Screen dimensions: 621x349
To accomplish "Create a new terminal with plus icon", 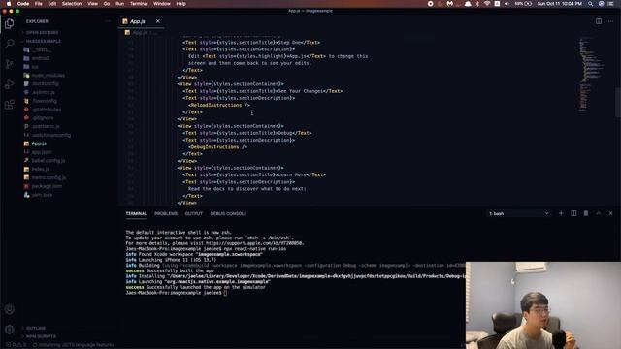I will 561,213.
